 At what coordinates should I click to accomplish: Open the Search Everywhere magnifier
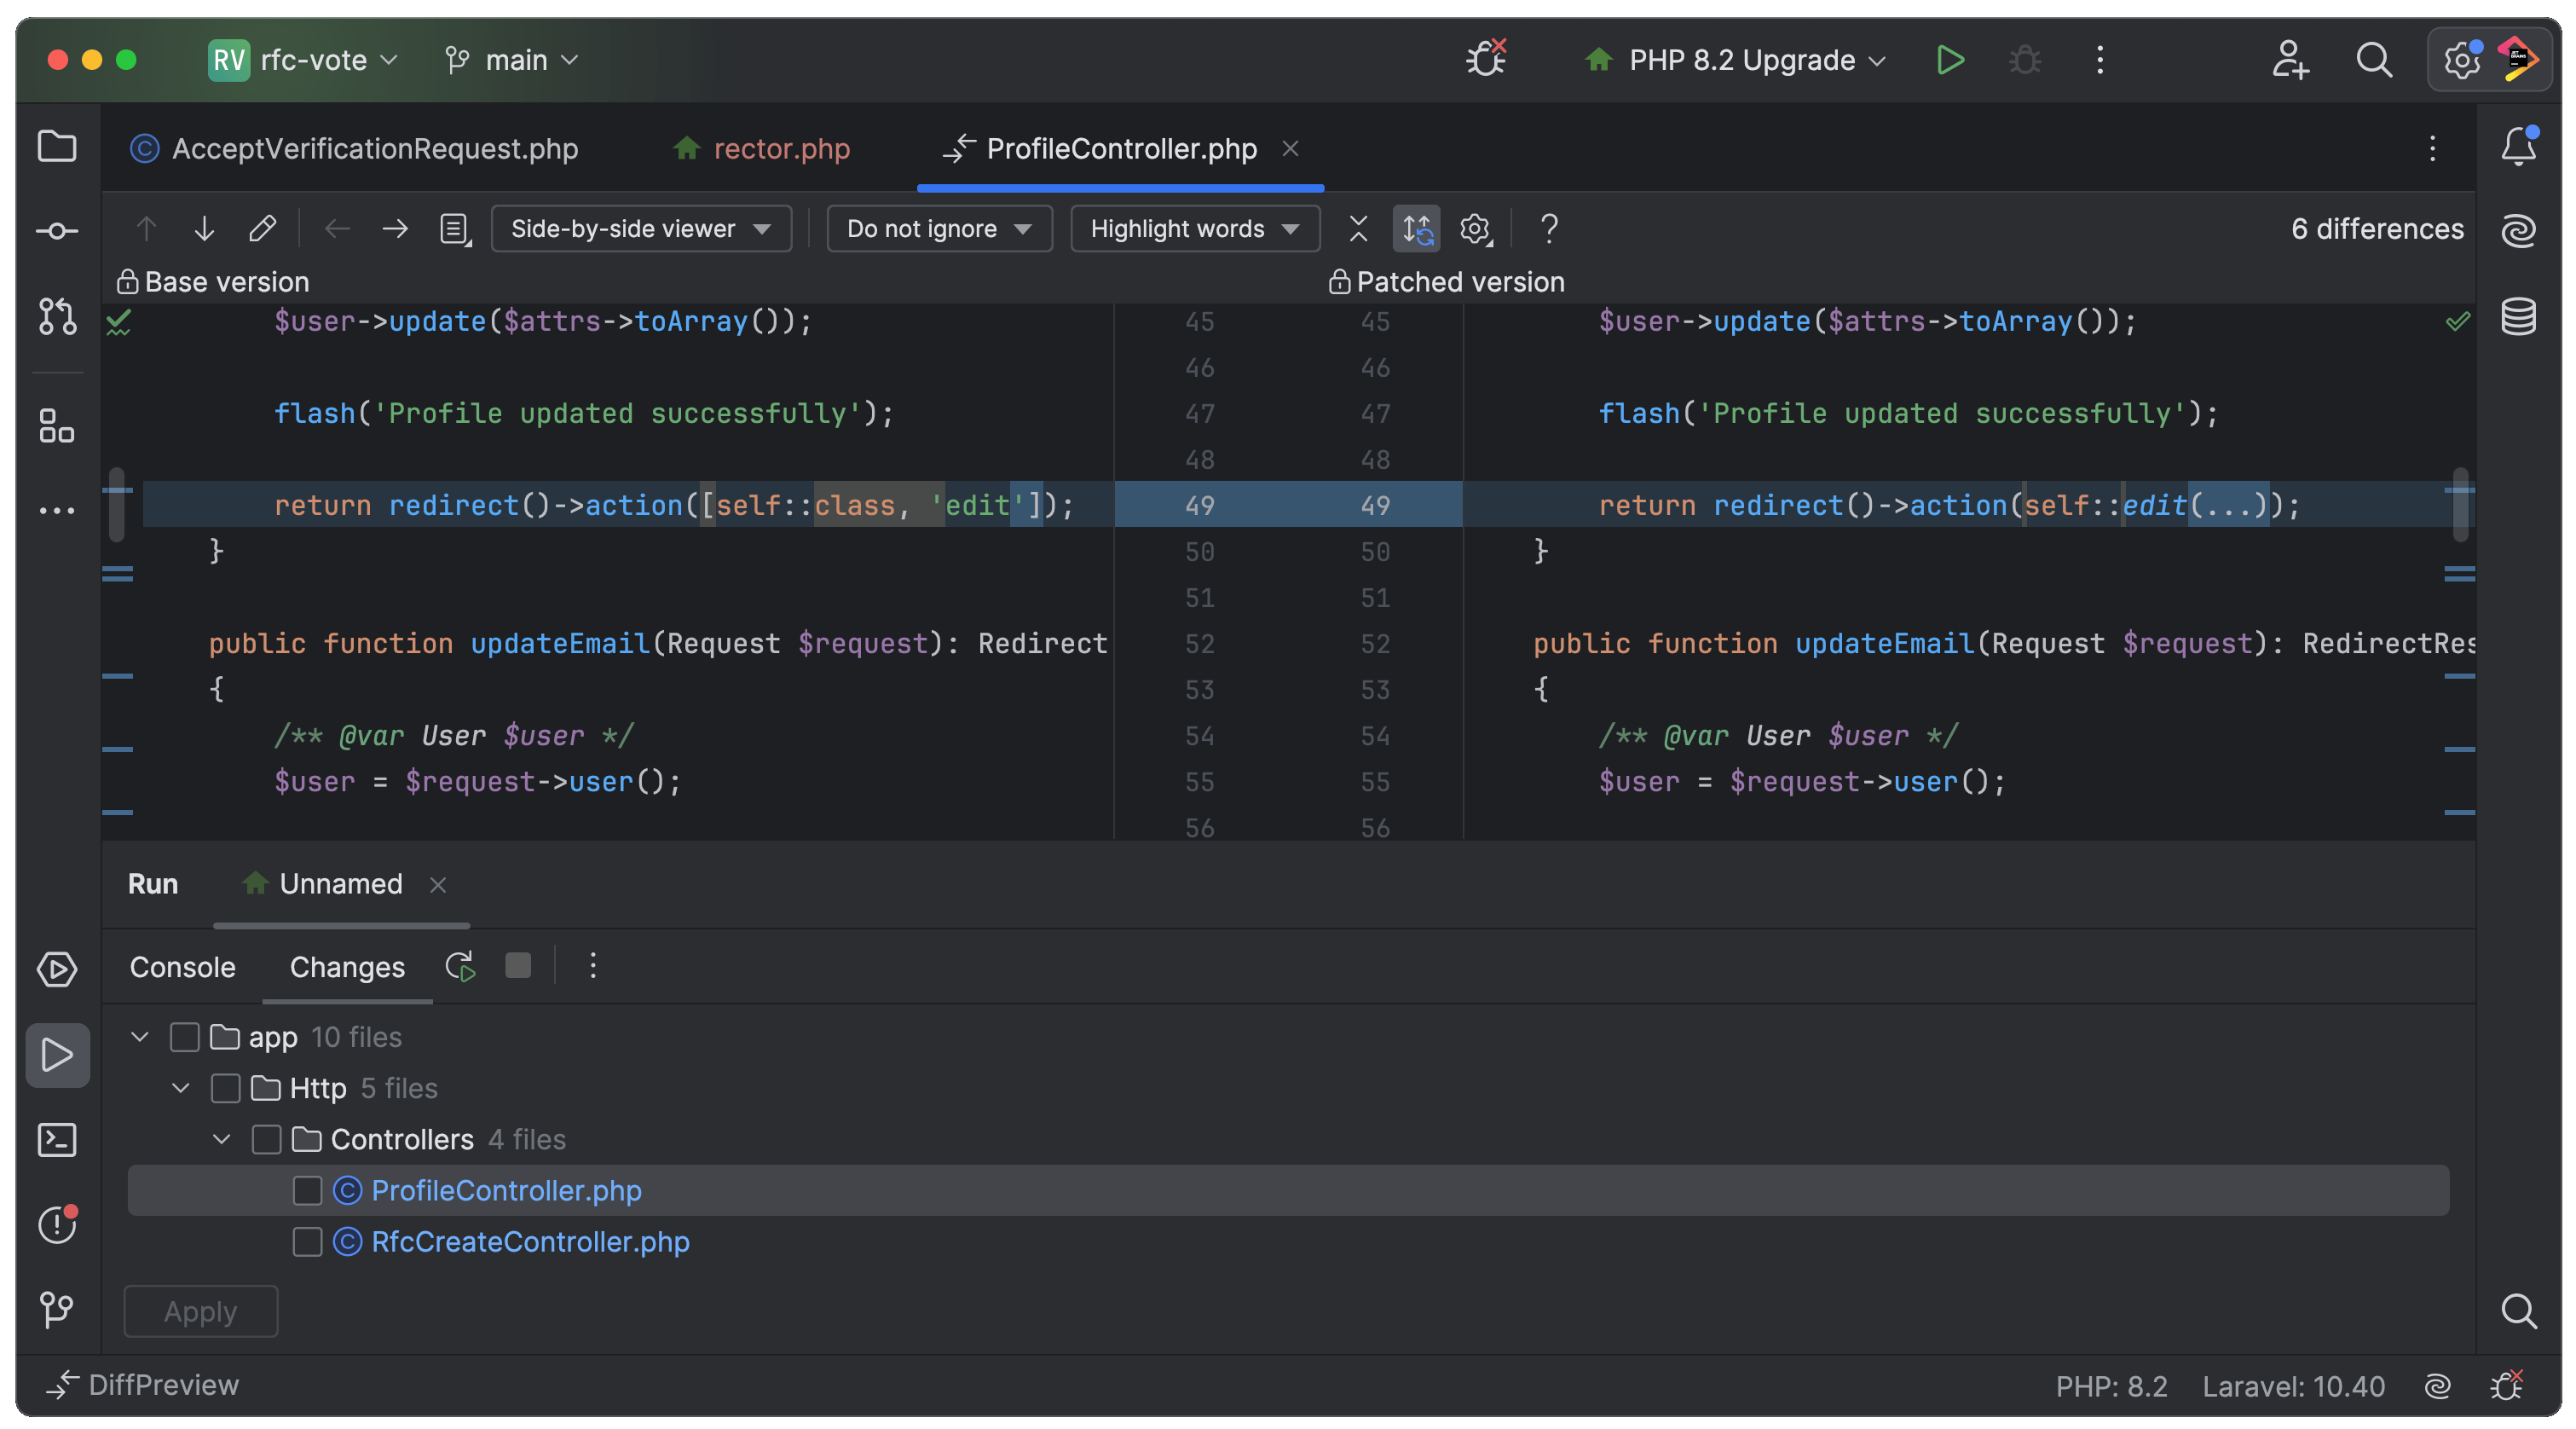click(x=2375, y=60)
